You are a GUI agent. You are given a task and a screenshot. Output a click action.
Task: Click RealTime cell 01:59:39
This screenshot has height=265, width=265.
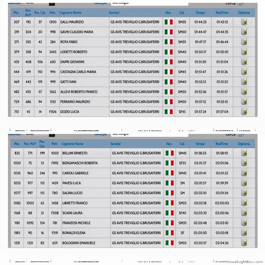point(222,183)
